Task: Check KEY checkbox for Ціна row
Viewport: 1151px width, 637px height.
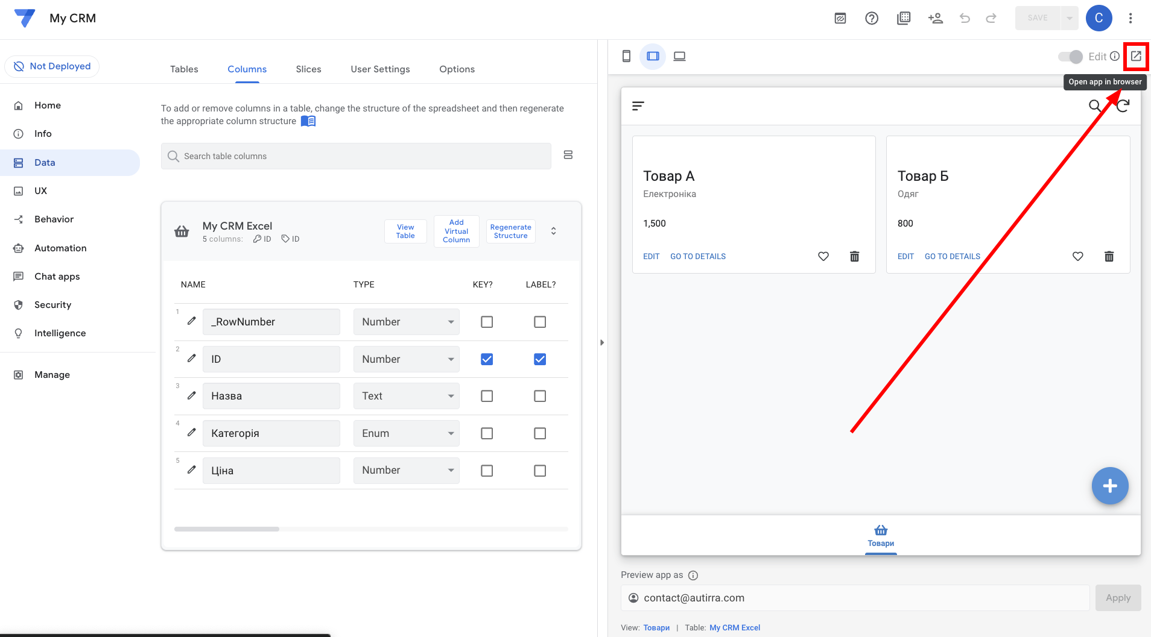Action: point(487,471)
